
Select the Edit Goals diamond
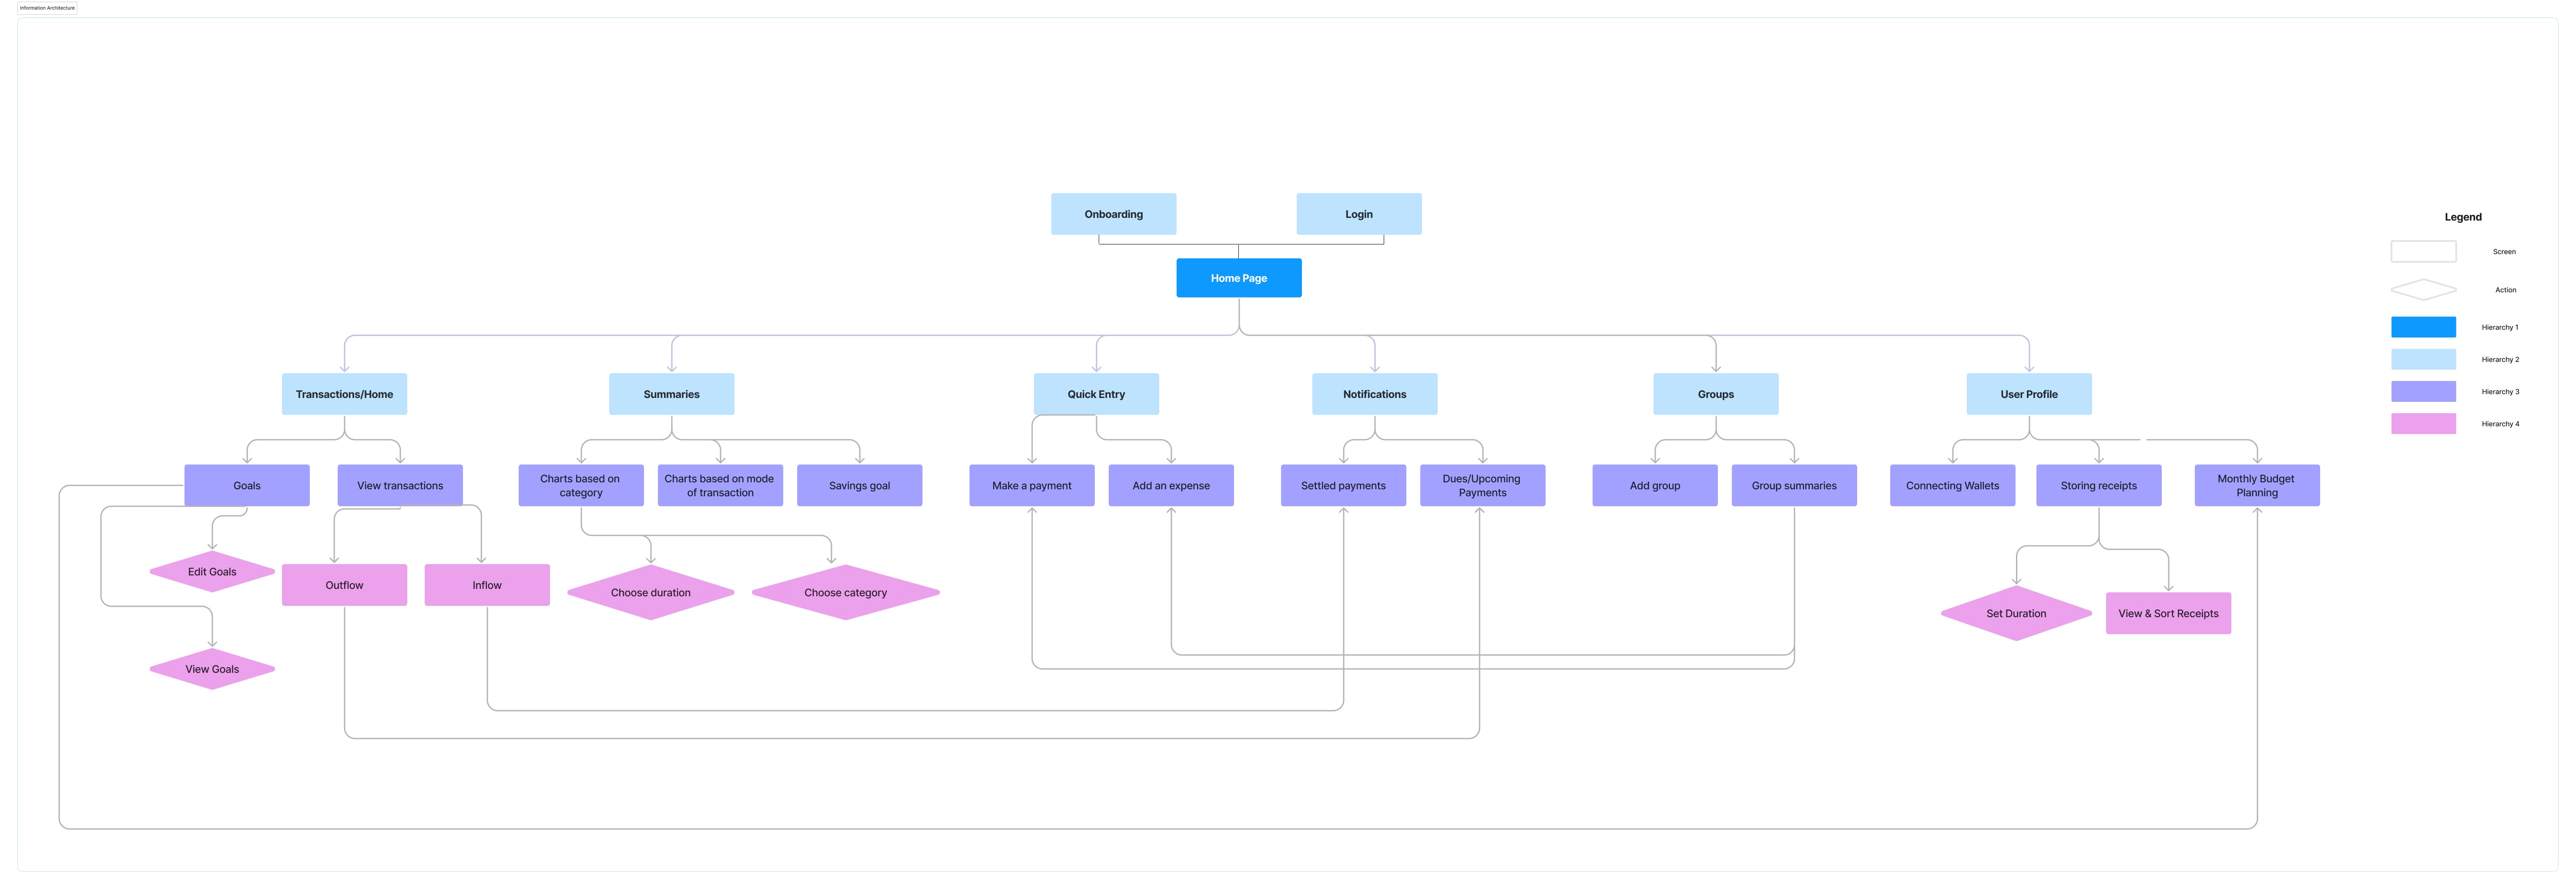(212, 572)
